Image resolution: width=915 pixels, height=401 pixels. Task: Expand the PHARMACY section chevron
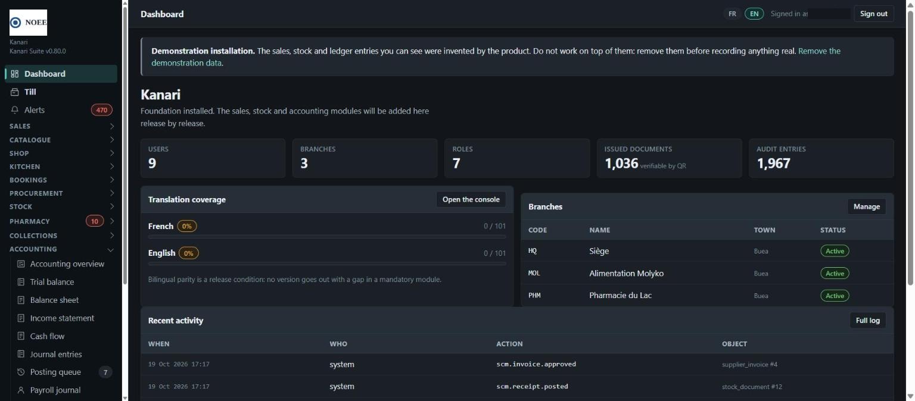111,221
